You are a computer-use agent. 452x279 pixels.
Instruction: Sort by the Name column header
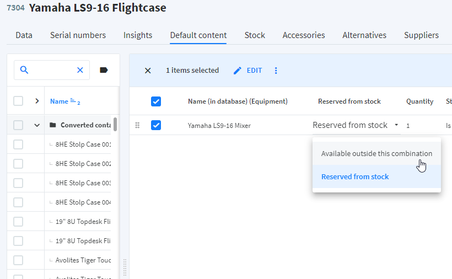(59, 101)
